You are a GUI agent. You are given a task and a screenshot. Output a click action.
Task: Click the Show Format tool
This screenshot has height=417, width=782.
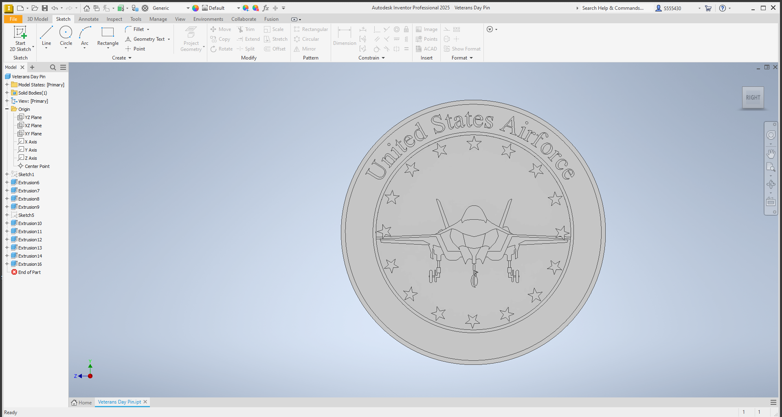coord(462,49)
